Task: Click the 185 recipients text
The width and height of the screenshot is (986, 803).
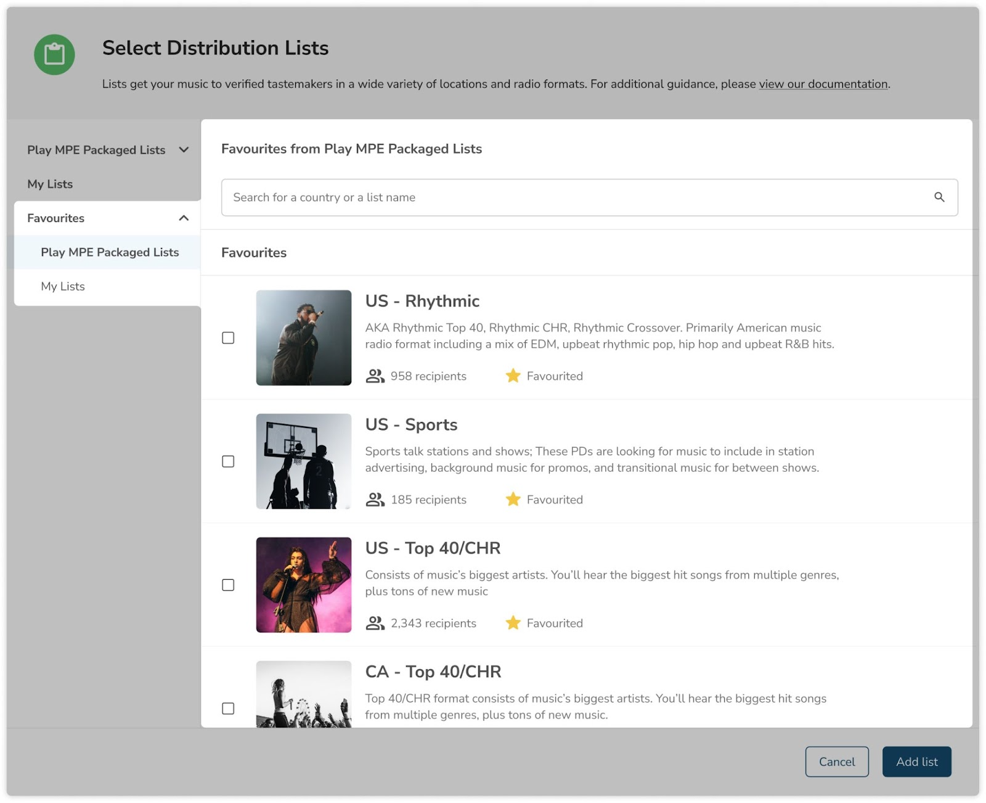Action: point(428,500)
